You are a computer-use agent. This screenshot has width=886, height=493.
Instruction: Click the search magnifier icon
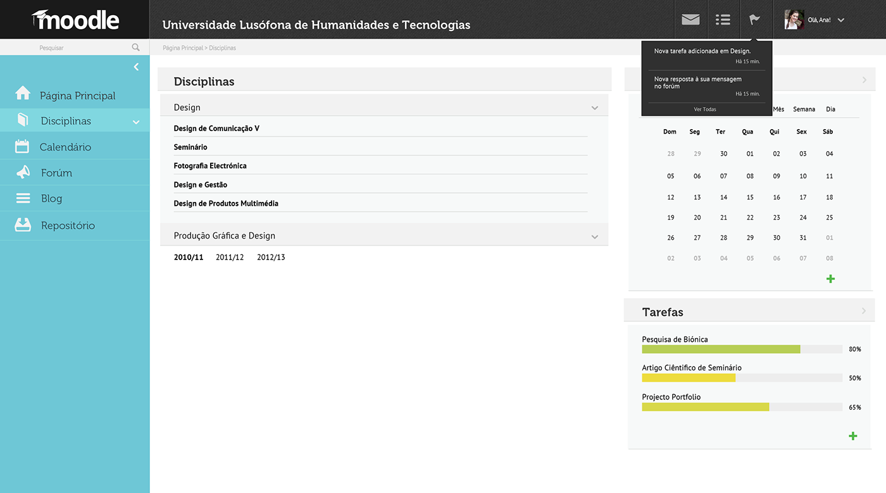pyautogui.click(x=135, y=47)
